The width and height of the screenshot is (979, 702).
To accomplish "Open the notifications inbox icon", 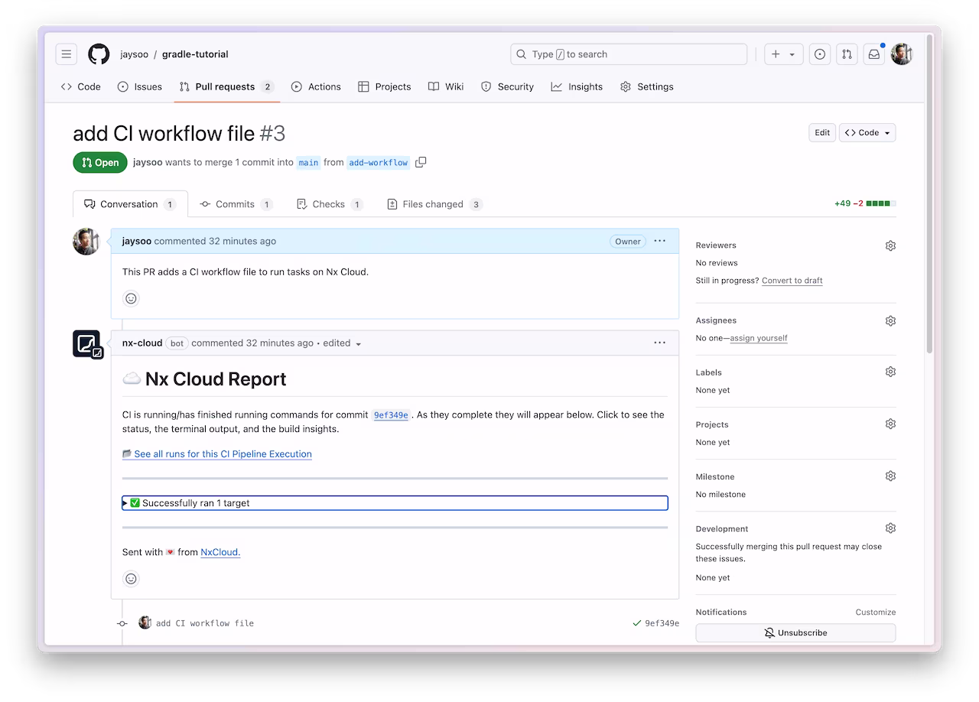I will 873,54.
